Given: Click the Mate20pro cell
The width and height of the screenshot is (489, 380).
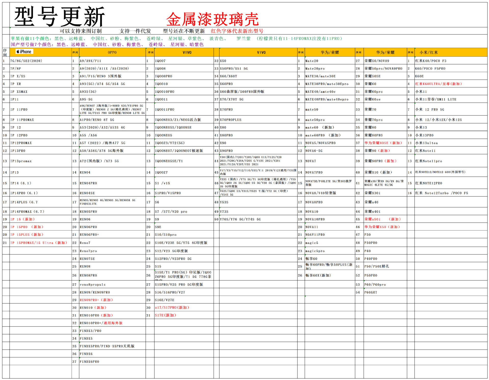Looking at the screenshot, I should [315, 69].
